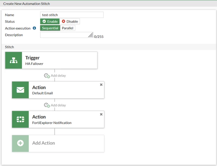Focus the Name field containing test-stitch
This screenshot has height=166, width=217.
pyautogui.click(x=72, y=15)
